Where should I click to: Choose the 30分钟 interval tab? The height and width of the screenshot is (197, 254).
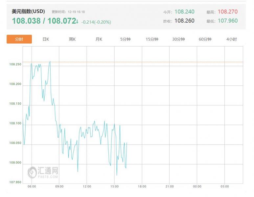coord(178,39)
